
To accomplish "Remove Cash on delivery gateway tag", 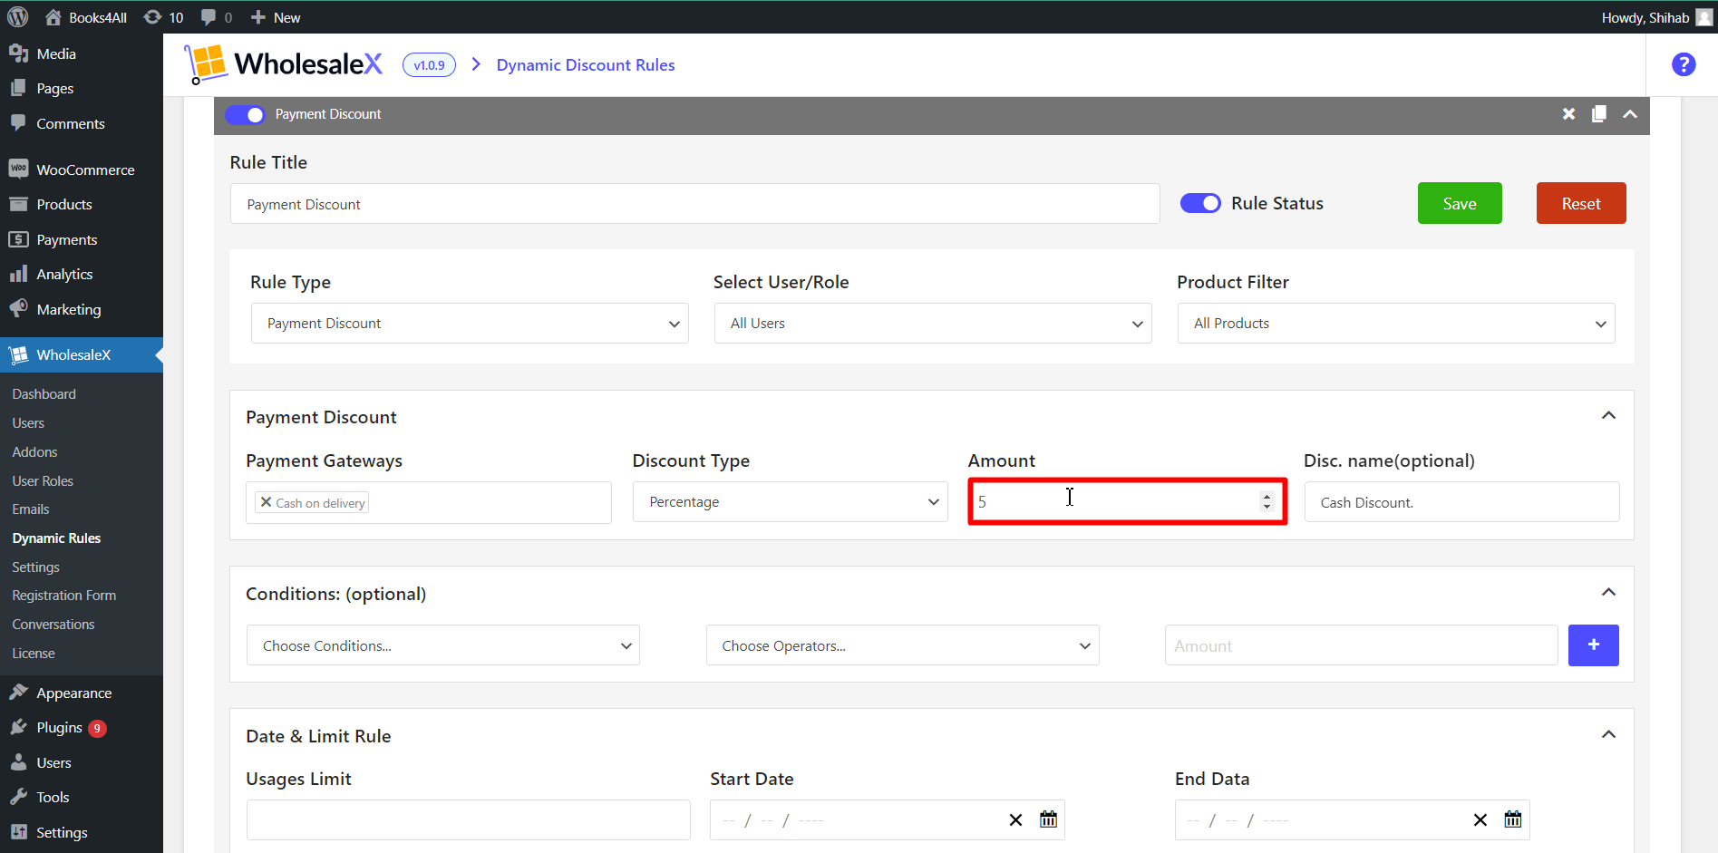I will [266, 501].
